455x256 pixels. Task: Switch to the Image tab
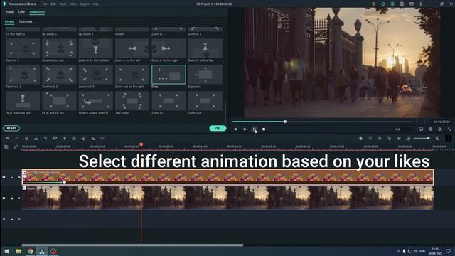point(9,12)
